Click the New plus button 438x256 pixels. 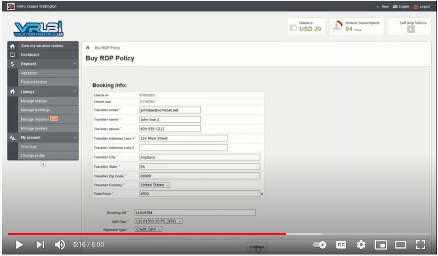pos(382,6)
